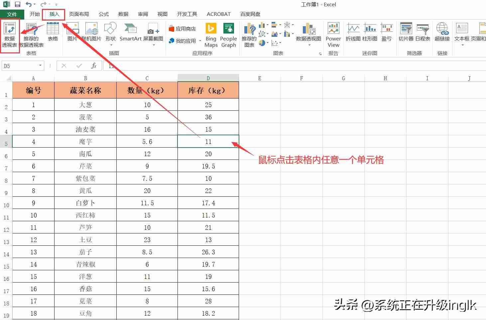This screenshot has width=486, height=320.
Task: Open the SmartArt graphic button
Action: [x=130, y=32]
